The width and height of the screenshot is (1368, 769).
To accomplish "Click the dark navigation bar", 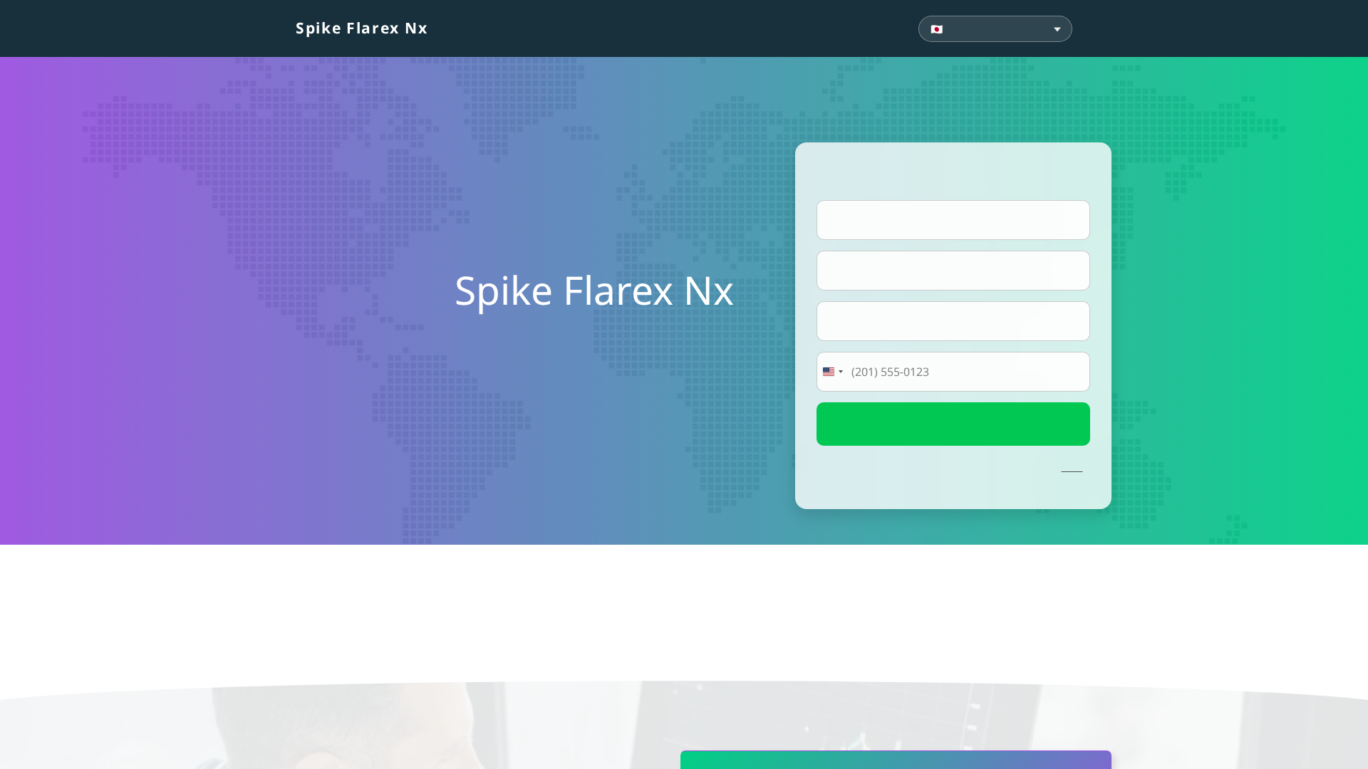I will (x=641, y=28).
